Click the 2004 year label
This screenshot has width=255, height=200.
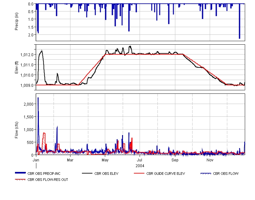(x=140, y=166)
